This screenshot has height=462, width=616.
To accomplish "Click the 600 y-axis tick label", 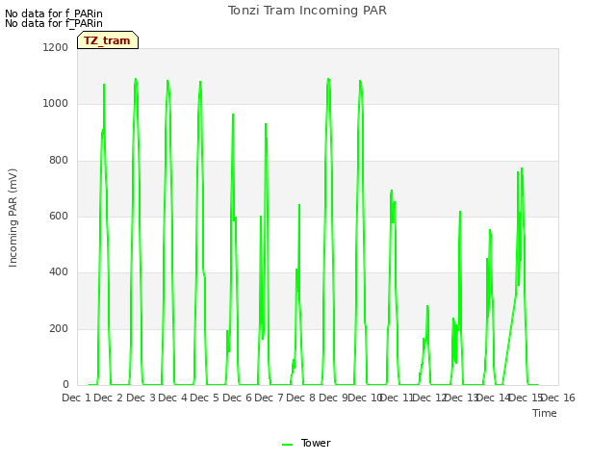I will pos(59,216).
